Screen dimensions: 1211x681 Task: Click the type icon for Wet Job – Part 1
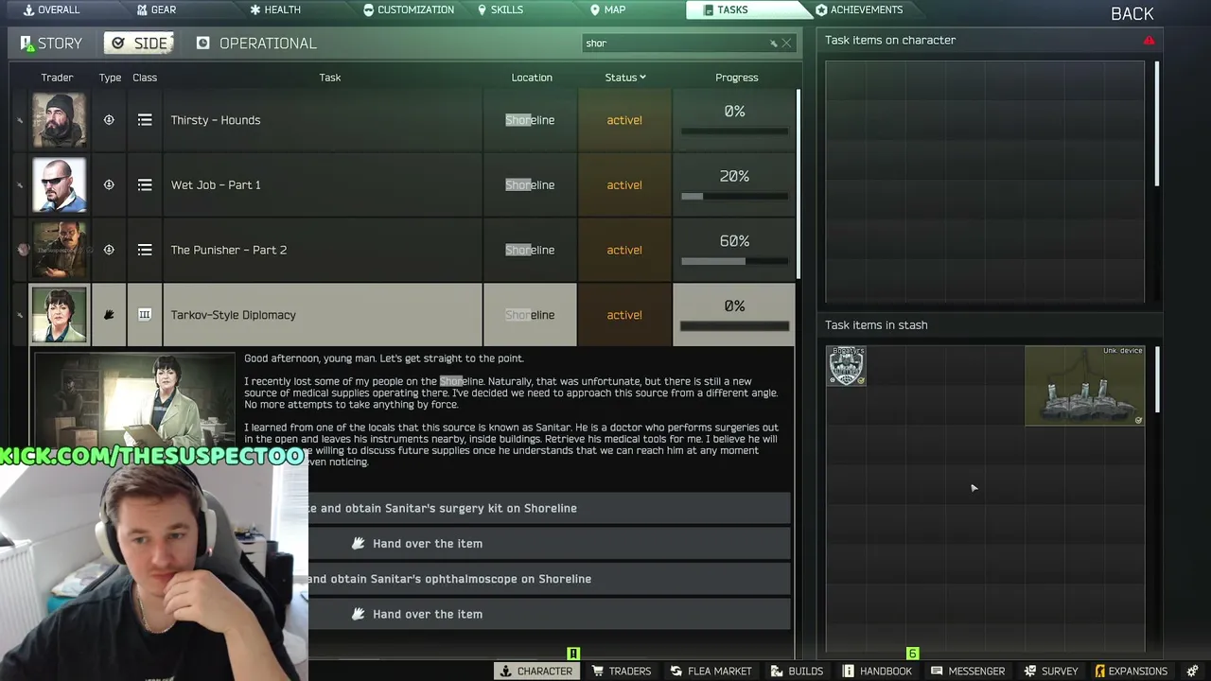pyautogui.click(x=109, y=184)
